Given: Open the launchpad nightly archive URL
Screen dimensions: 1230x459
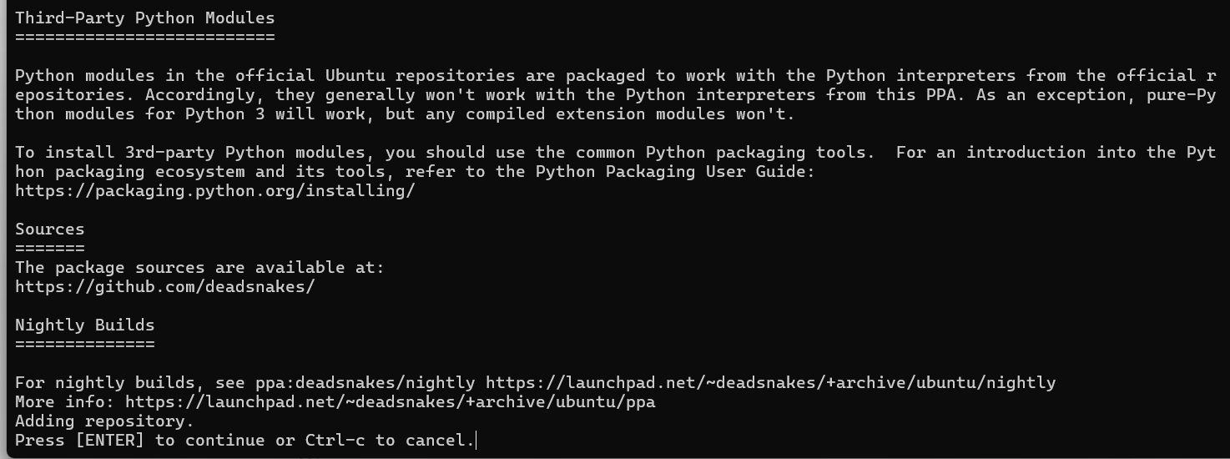Looking at the screenshot, I should 770,383.
